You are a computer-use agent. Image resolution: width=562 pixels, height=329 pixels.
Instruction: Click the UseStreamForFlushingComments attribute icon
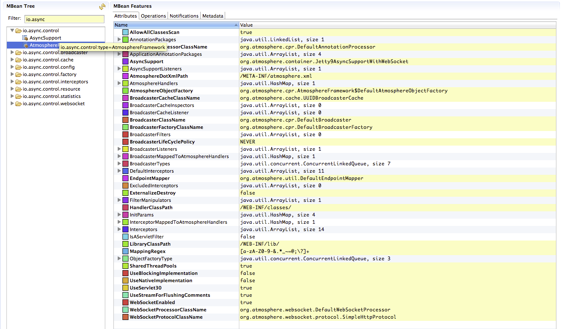(125, 295)
